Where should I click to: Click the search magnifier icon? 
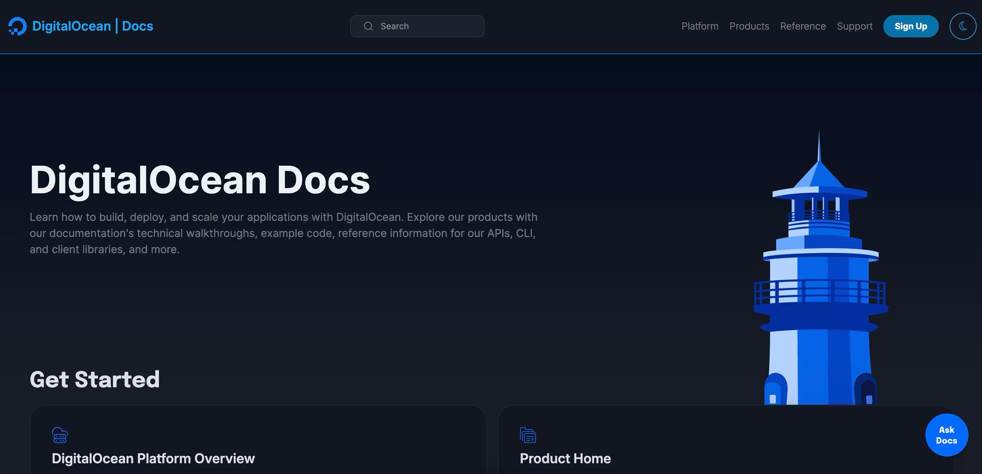[x=368, y=26]
